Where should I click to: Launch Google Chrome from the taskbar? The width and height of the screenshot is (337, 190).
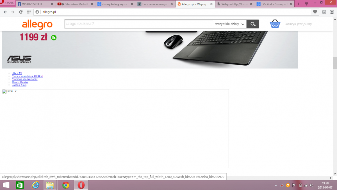66,185
